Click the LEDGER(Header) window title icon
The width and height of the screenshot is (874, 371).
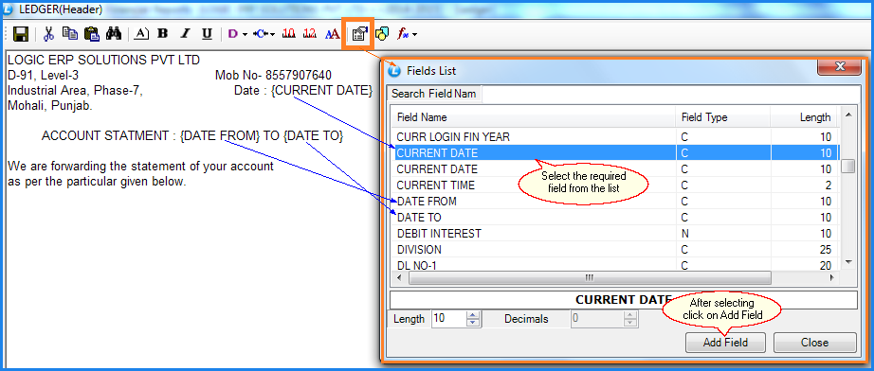8,9
